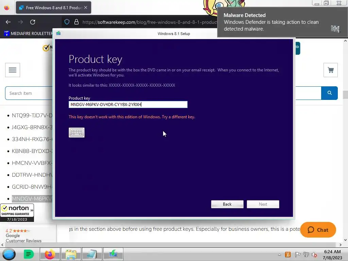
Task: Open the clock showing 6:24 AM
Action: point(332,255)
